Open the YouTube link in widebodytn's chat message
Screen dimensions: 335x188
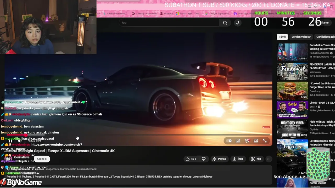[41, 147]
